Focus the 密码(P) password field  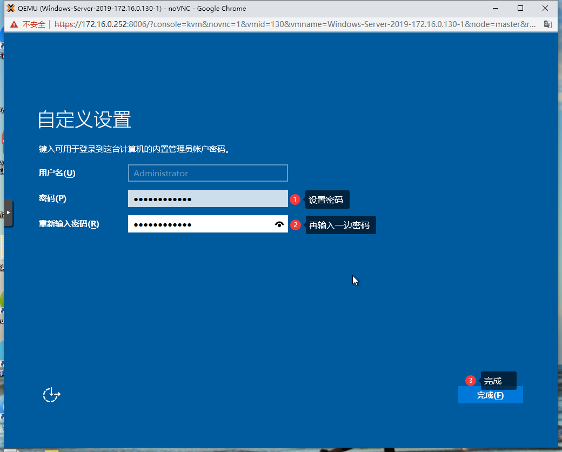(208, 198)
